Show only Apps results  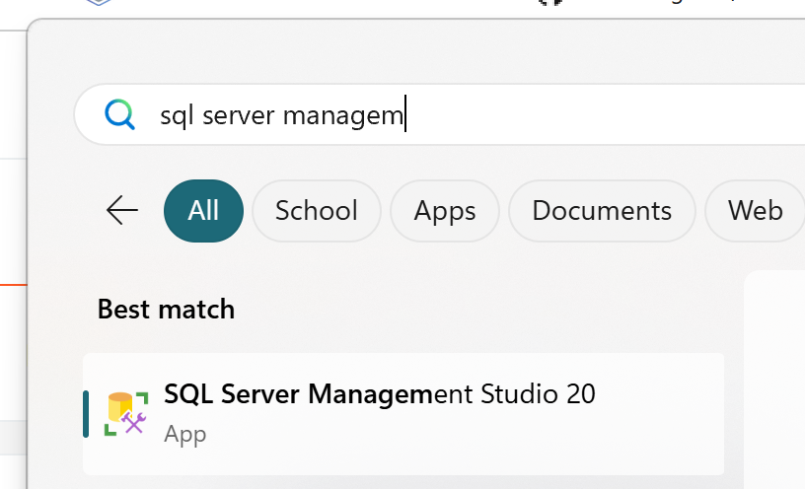[445, 210]
